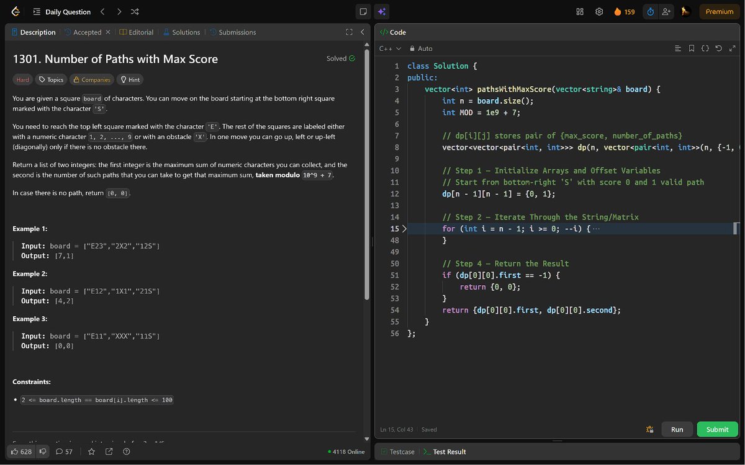
Task: Click the Code panel tab
Action: (x=393, y=32)
